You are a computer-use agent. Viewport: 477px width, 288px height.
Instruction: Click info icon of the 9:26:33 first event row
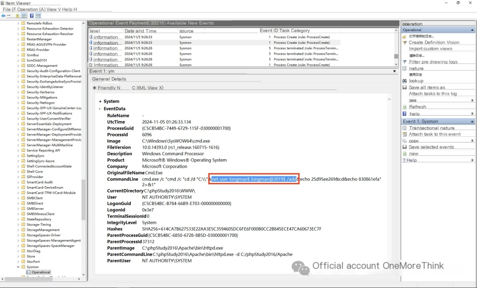pos(91,37)
